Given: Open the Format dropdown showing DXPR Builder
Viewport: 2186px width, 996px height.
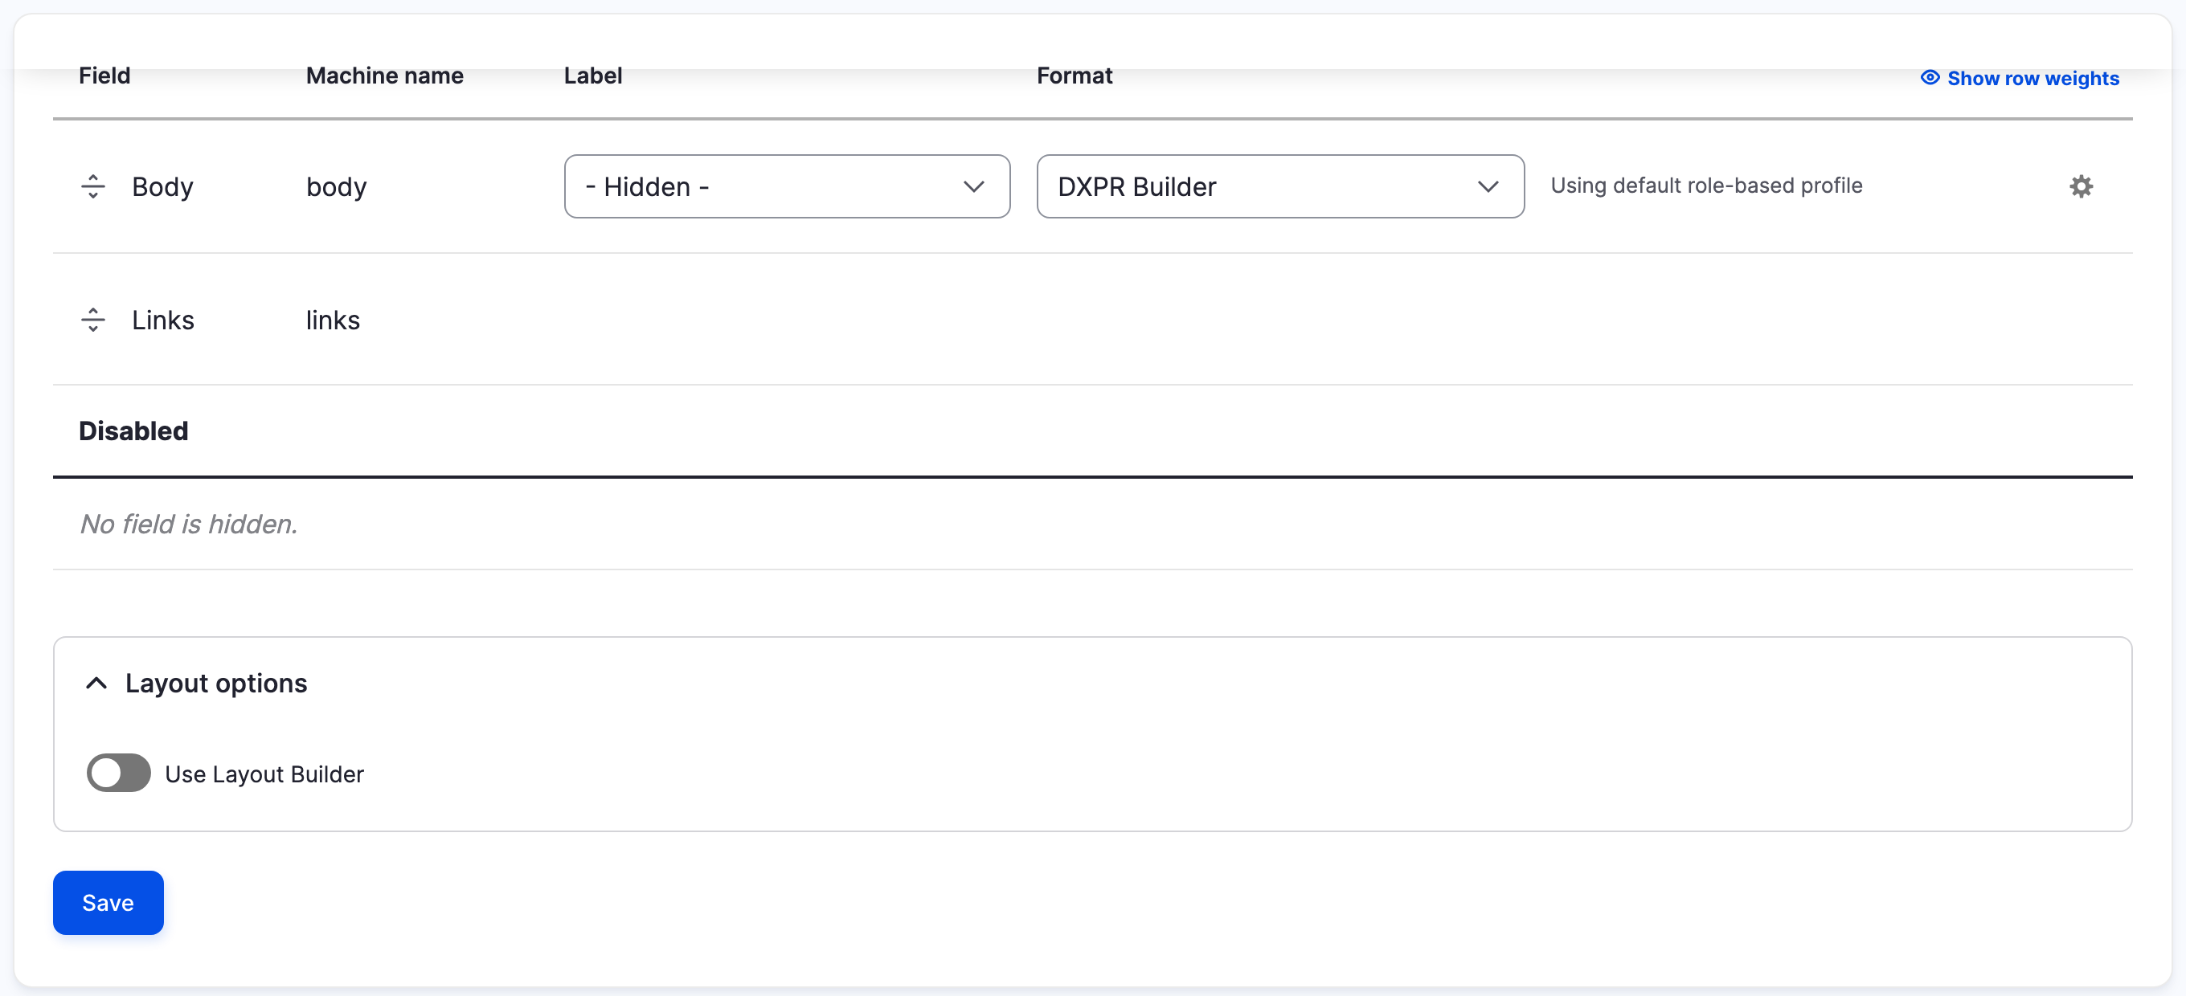Looking at the screenshot, I should pos(1279,186).
